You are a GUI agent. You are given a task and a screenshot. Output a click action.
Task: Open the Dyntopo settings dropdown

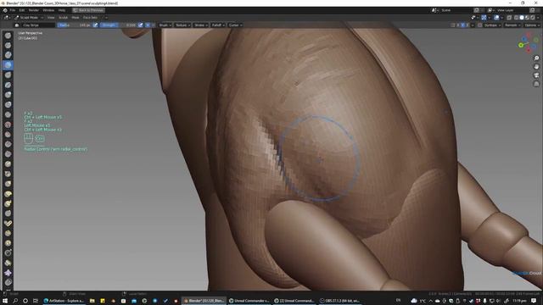click(x=492, y=25)
